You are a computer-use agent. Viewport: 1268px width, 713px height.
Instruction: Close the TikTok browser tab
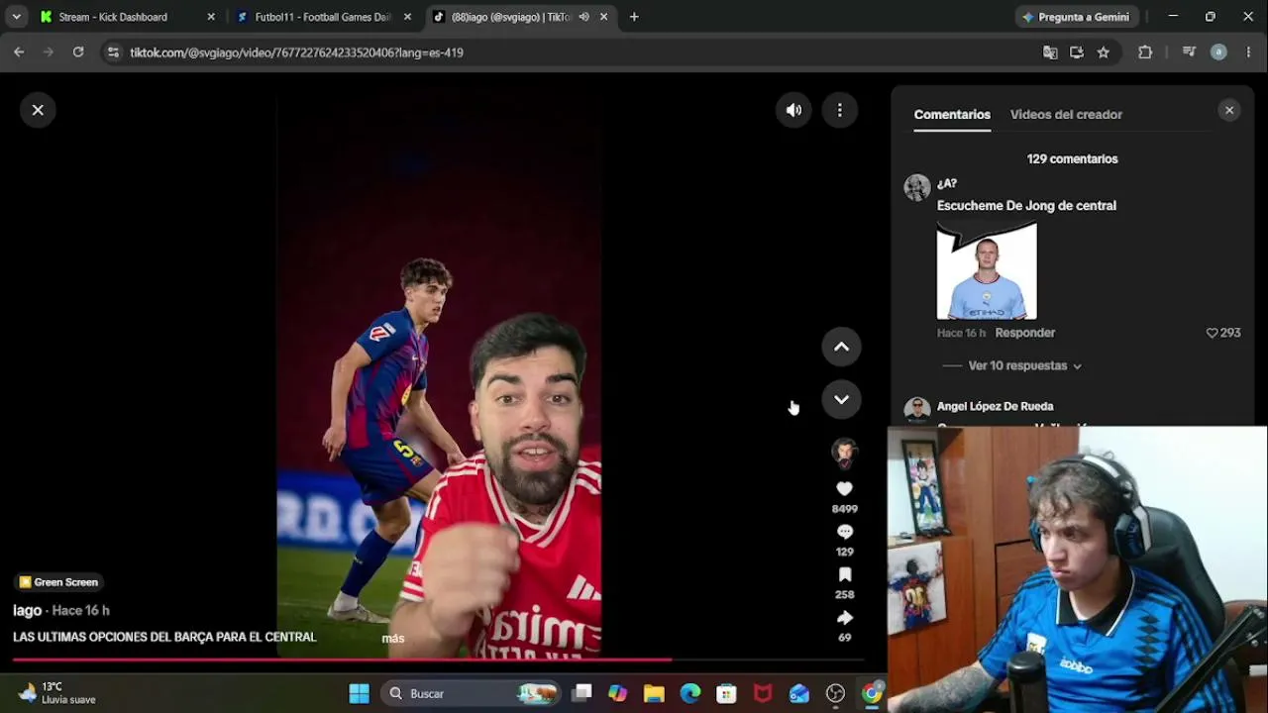(x=603, y=17)
